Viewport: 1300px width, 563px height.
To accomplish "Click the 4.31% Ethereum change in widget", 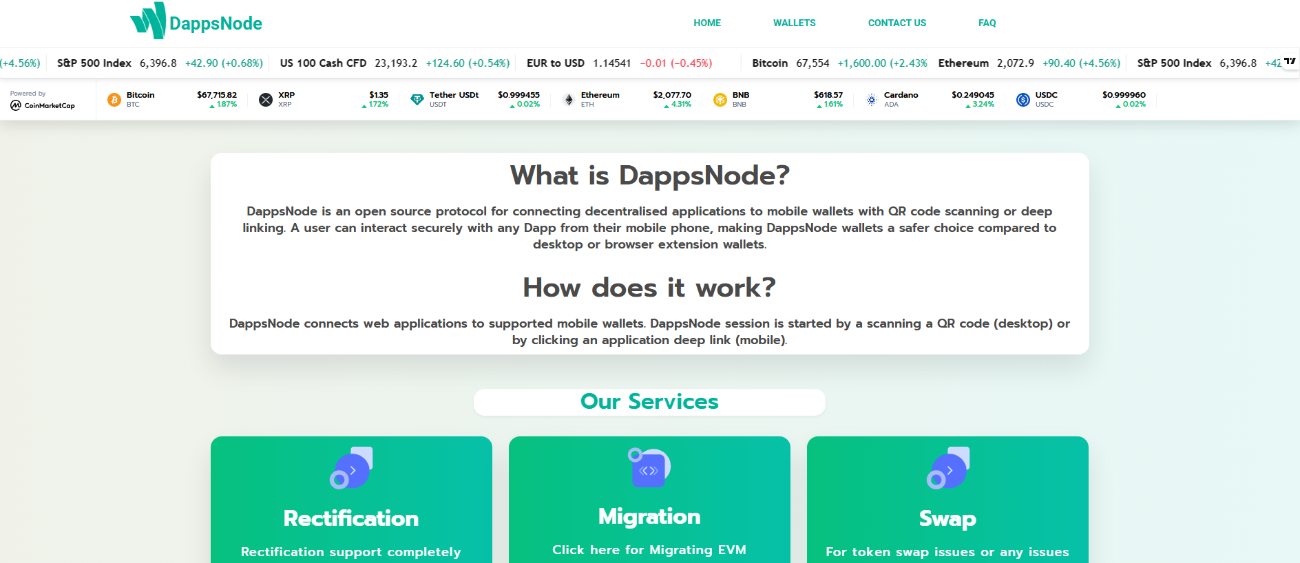I will point(678,105).
